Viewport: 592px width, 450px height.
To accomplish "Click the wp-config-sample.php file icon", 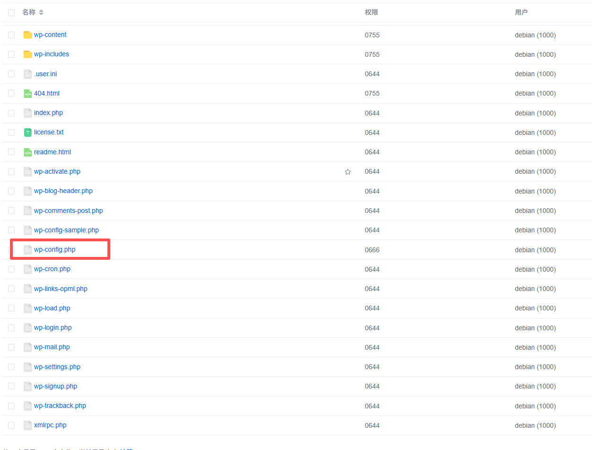I will [x=28, y=230].
